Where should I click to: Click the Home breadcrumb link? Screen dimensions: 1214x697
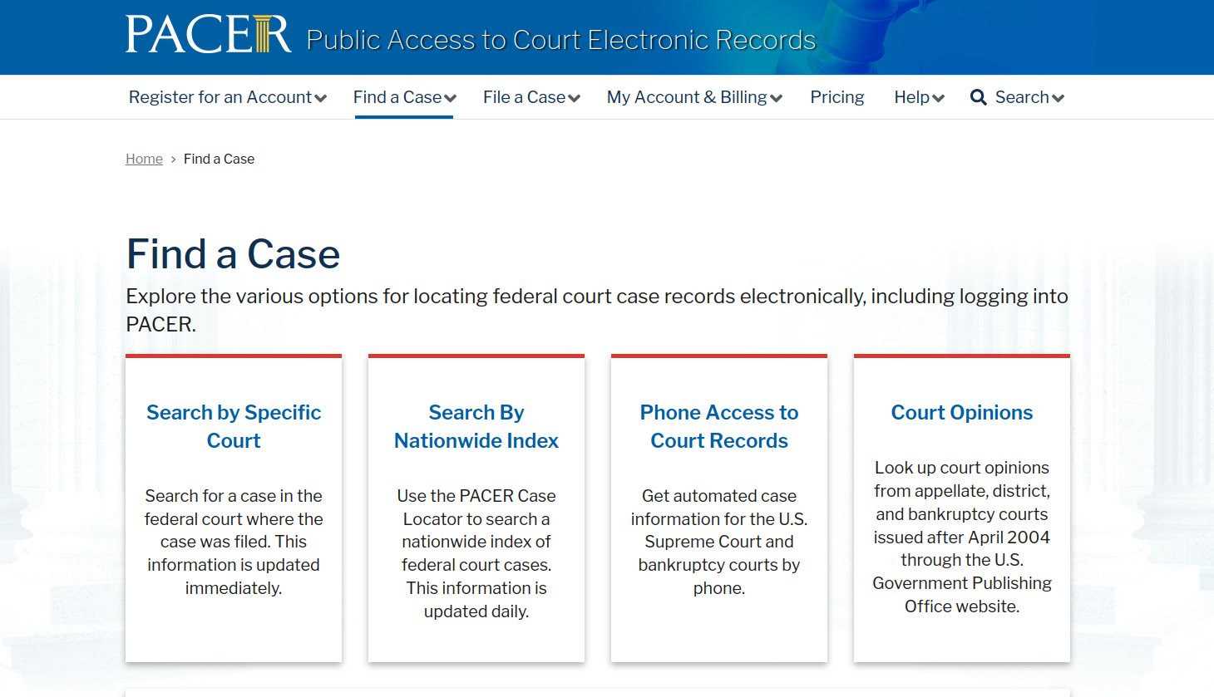pos(144,159)
